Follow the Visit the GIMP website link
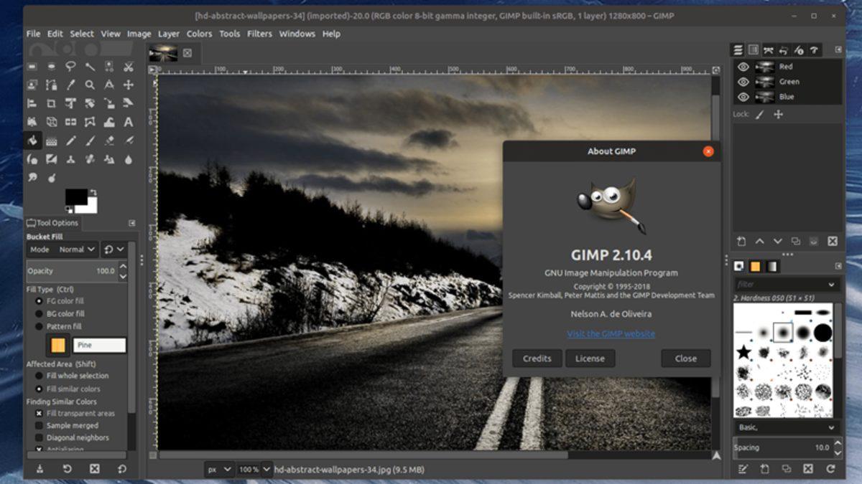This screenshot has height=484, width=862. (611, 333)
